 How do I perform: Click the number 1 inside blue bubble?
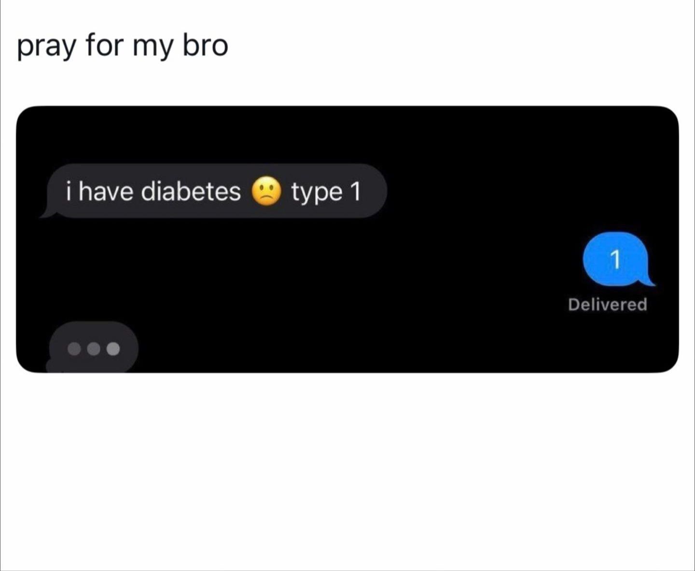click(x=615, y=259)
